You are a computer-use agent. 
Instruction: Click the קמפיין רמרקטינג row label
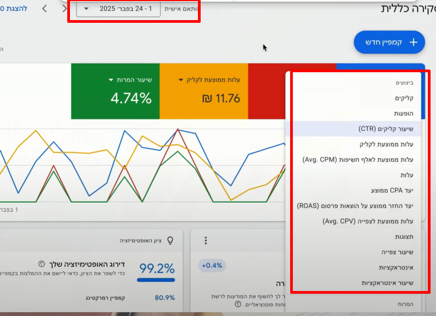tap(105, 298)
